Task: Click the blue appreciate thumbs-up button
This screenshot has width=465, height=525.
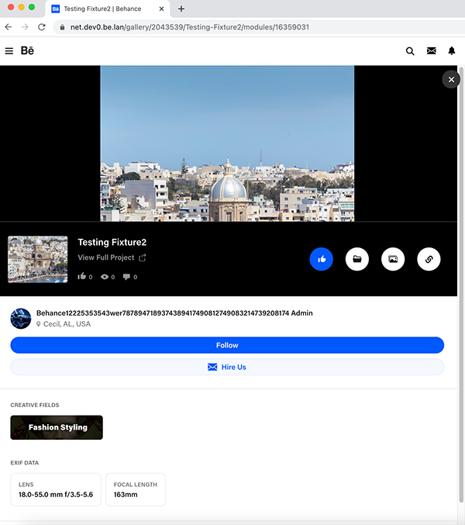Action: [x=321, y=260]
